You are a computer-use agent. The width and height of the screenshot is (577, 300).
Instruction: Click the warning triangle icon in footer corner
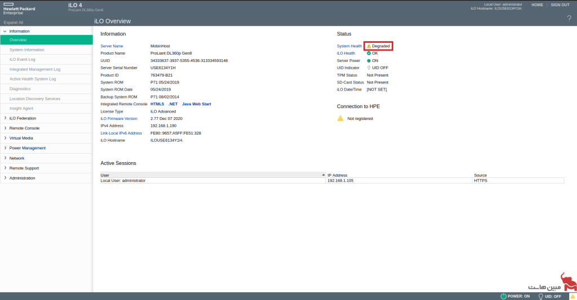(x=572, y=296)
